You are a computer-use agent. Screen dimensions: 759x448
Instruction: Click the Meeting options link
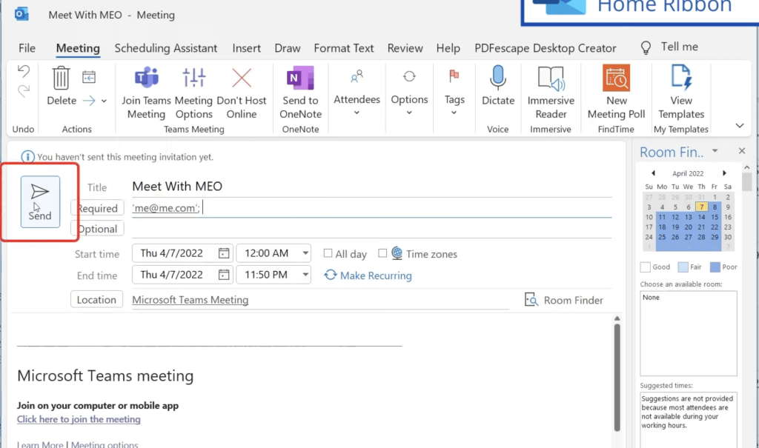click(105, 444)
